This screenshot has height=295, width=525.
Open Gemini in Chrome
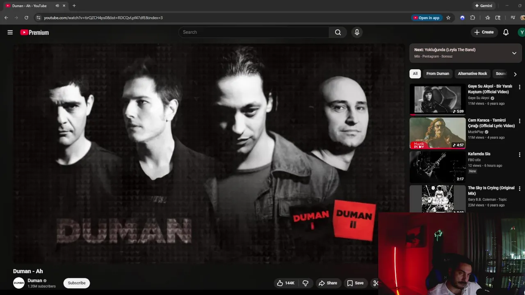coord(484,6)
